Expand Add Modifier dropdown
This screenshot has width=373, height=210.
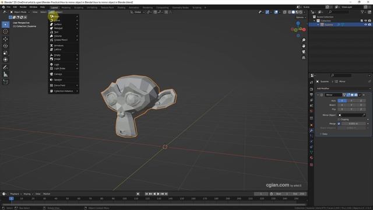point(343,88)
